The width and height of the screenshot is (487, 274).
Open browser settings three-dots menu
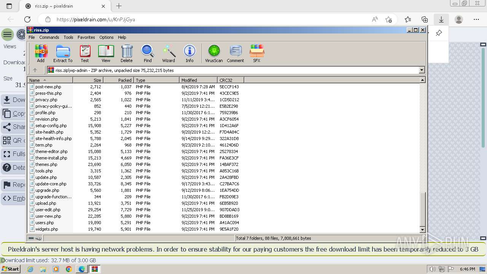click(x=476, y=19)
